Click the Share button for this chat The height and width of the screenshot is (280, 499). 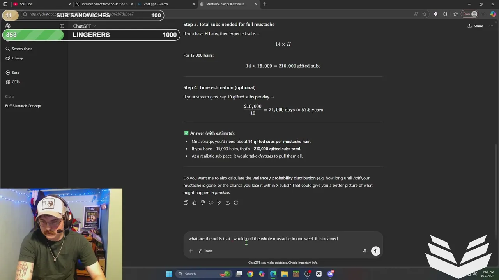[475, 26]
